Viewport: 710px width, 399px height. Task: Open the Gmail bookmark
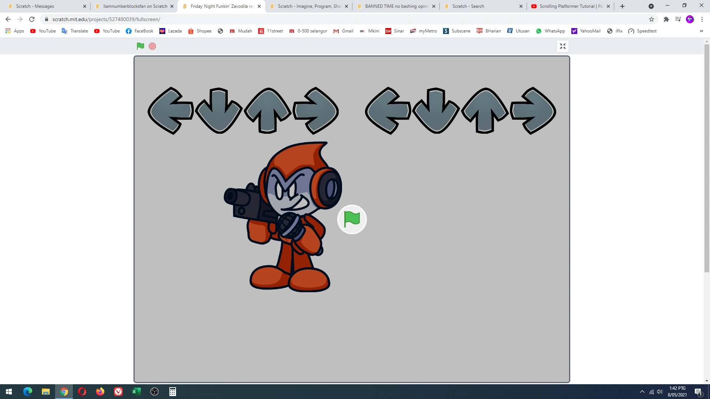(x=343, y=31)
